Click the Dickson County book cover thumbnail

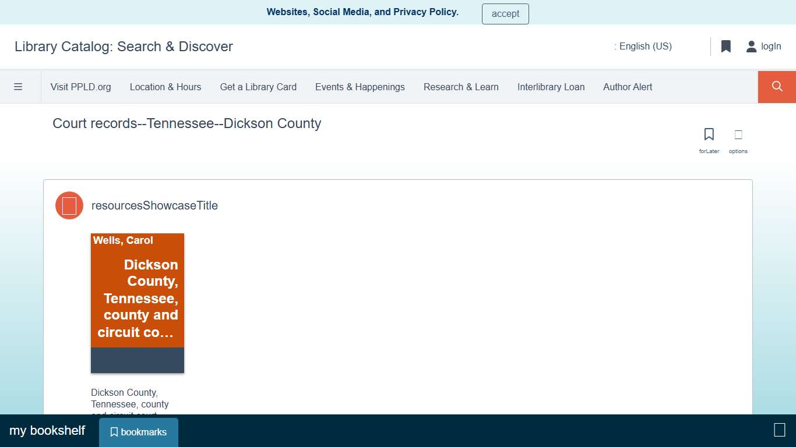(137, 303)
